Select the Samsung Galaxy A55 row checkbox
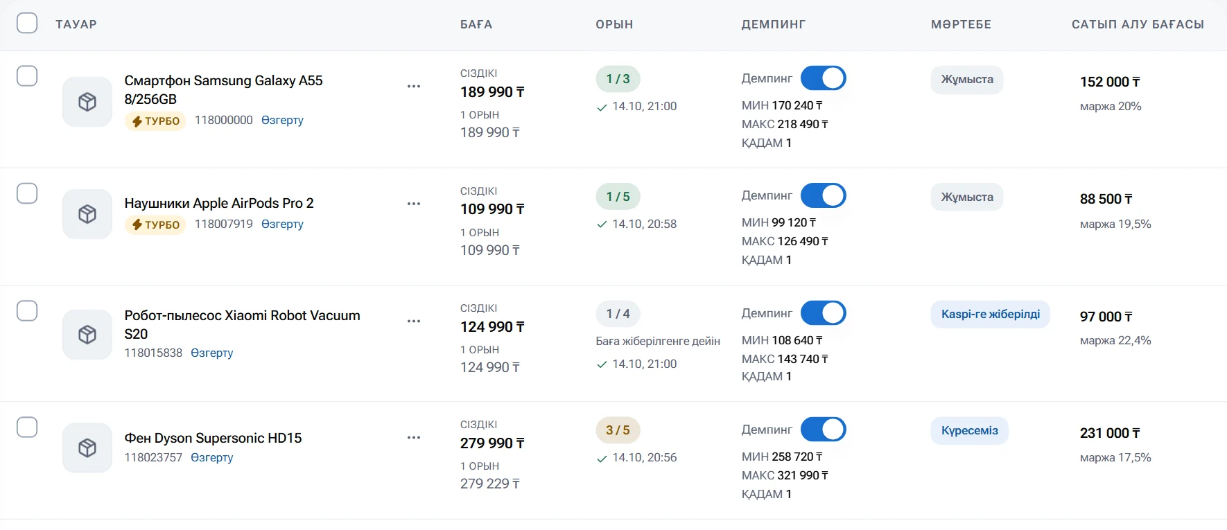The width and height of the screenshot is (1227, 530). 27,76
